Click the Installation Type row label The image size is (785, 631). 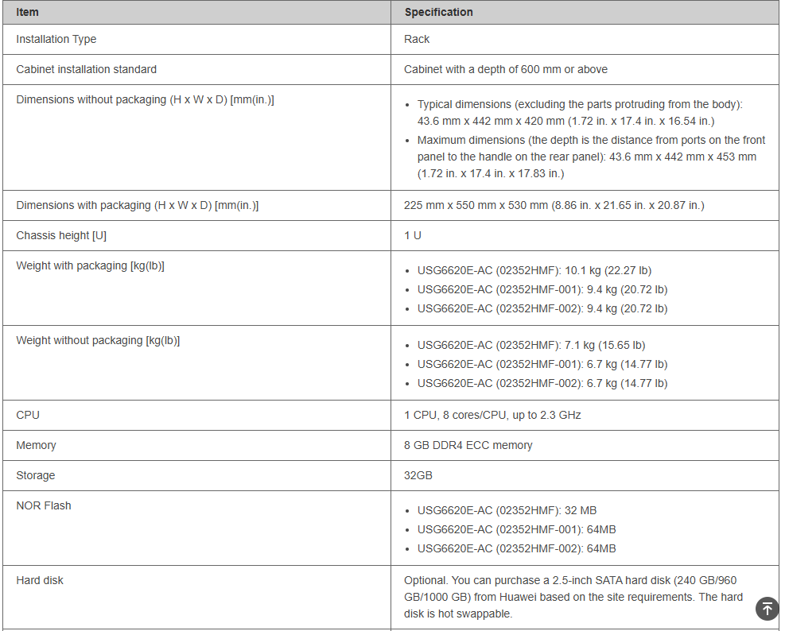pos(56,39)
